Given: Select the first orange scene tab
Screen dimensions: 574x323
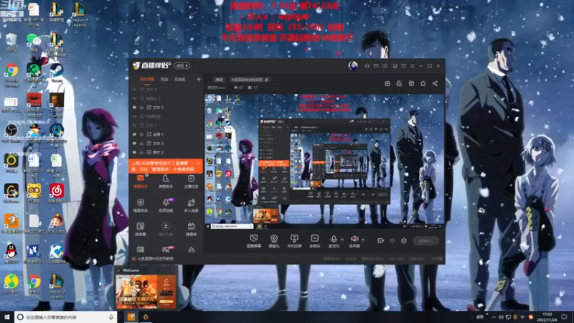Looking at the screenshot, I should click(147, 80).
